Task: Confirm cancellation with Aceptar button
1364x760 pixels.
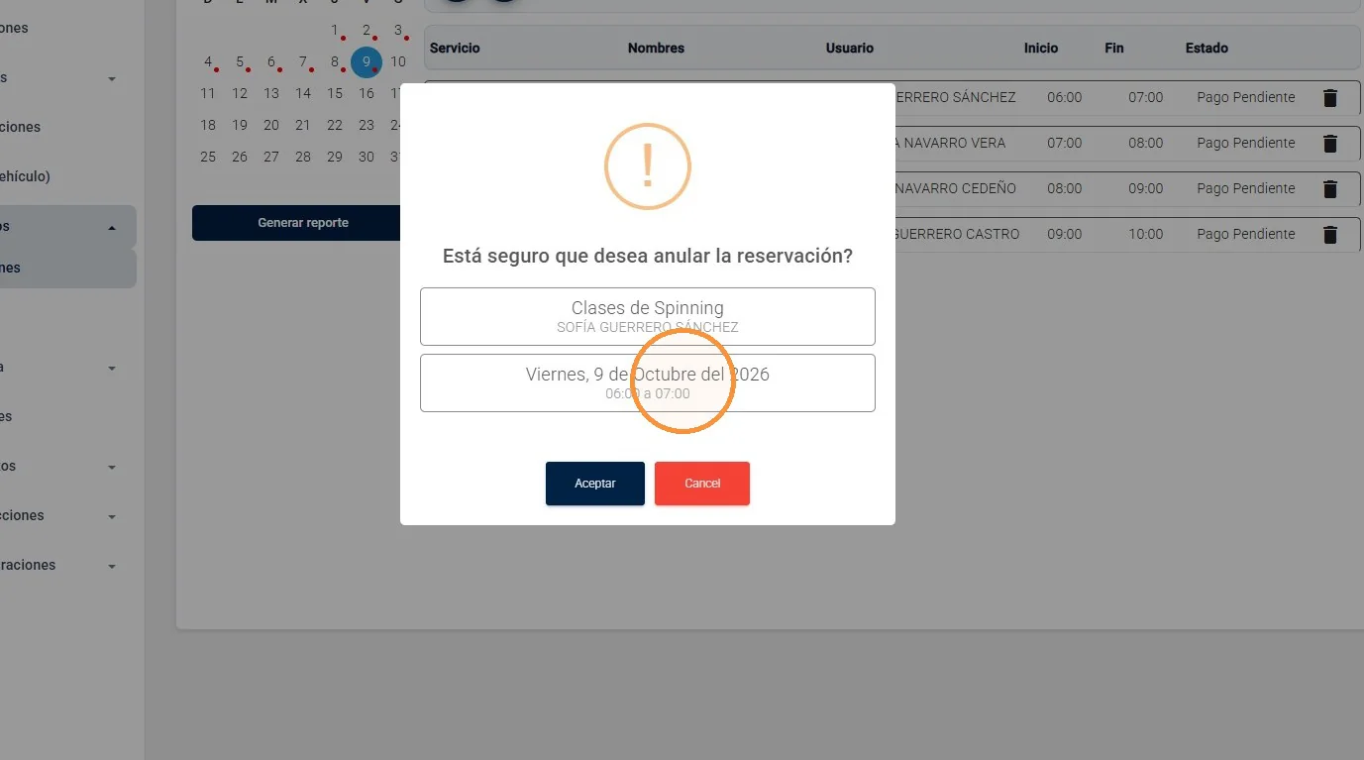Action: pyautogui.click(x=595, y=484)
